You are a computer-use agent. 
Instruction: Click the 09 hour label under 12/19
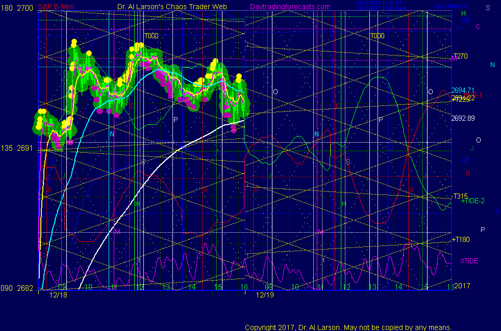(x=269, y=287)
